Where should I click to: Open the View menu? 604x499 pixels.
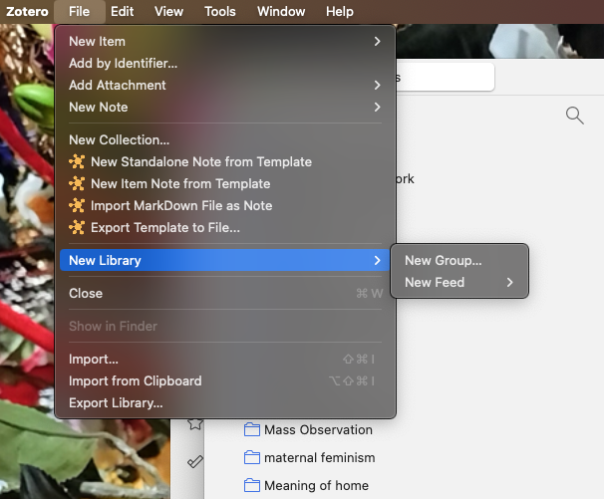click(x=168, y=12)
